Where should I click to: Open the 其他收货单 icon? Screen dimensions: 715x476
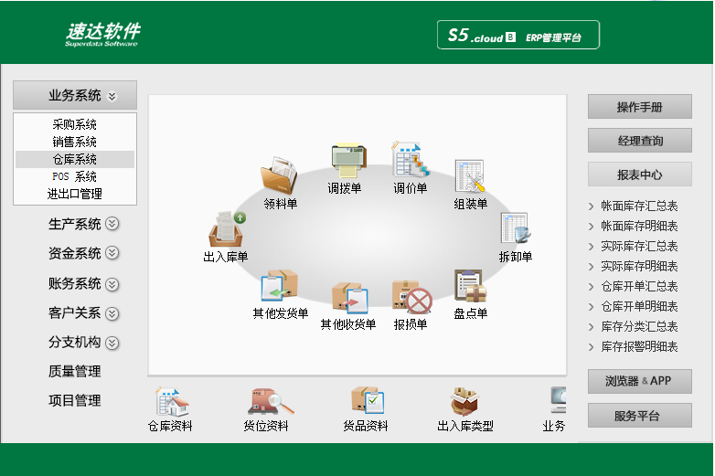(350, 299)
